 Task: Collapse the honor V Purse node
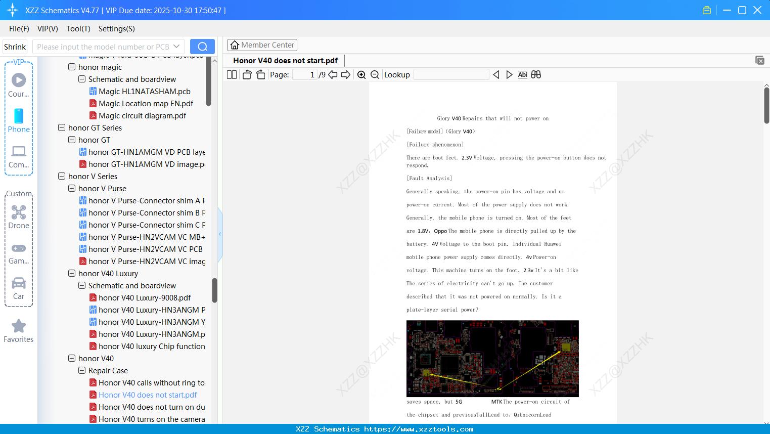pos(72,189)
